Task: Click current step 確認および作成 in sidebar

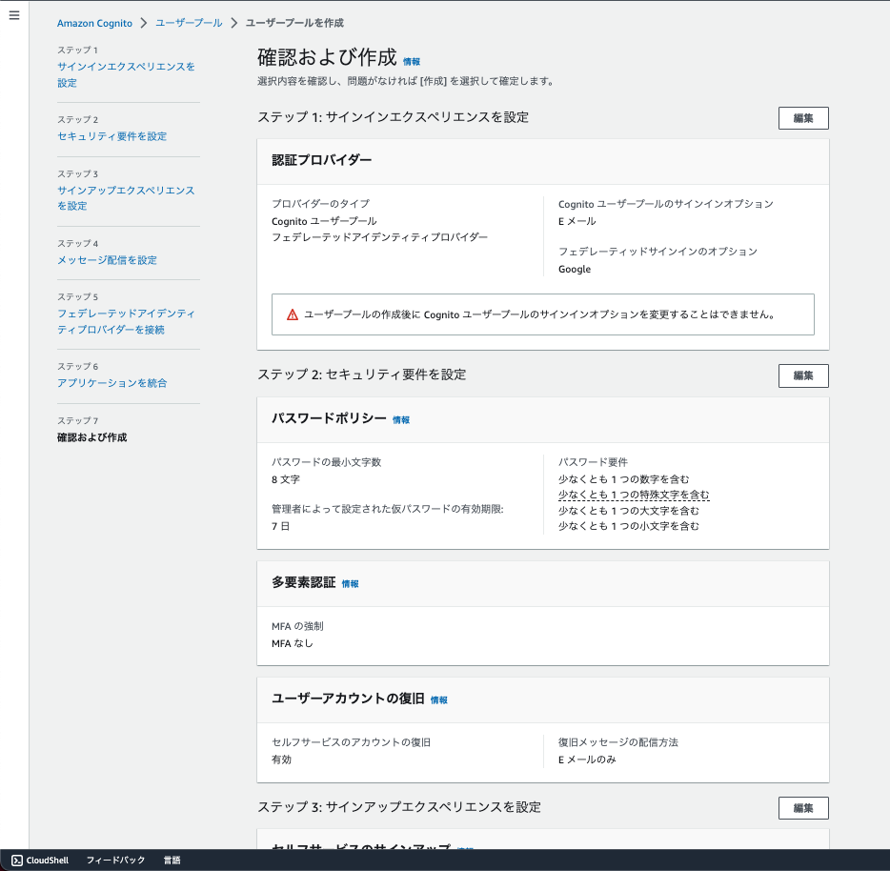Action: pos(91,437)
